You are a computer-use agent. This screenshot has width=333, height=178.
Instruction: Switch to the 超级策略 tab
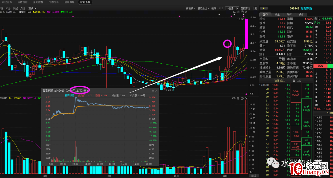(x=69, y=2)
